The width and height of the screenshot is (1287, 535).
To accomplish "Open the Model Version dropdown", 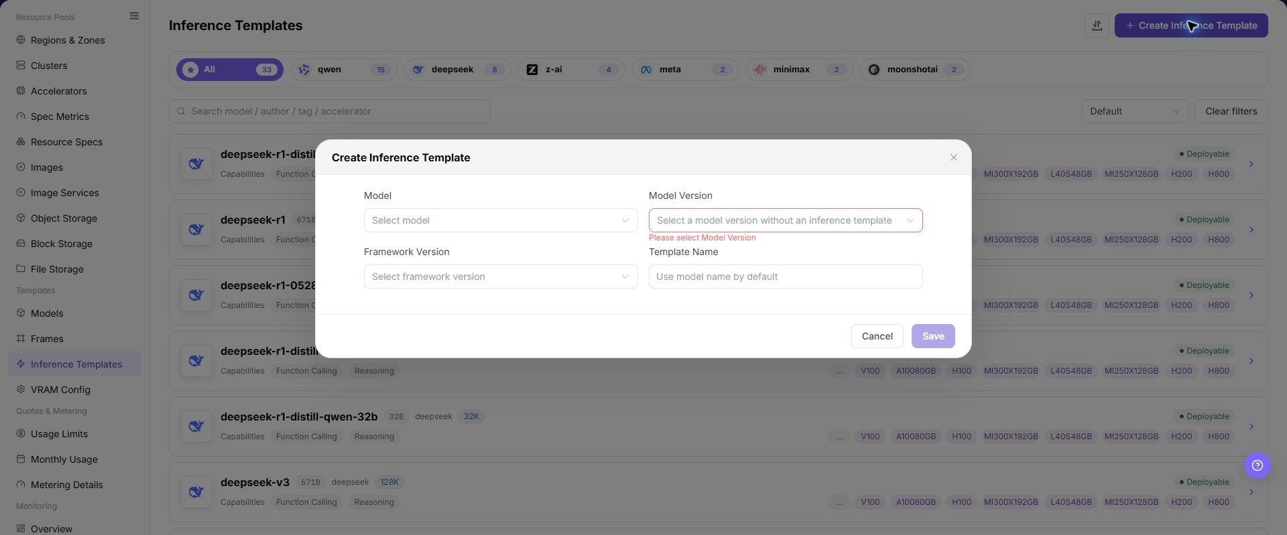I will (786, 220).
